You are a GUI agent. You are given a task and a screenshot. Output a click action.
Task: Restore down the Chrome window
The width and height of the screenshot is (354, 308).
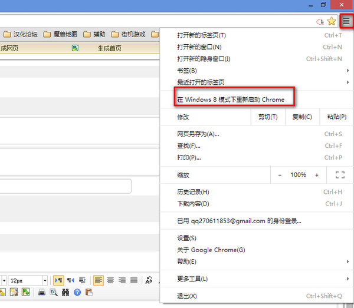[x=323, y=5]
